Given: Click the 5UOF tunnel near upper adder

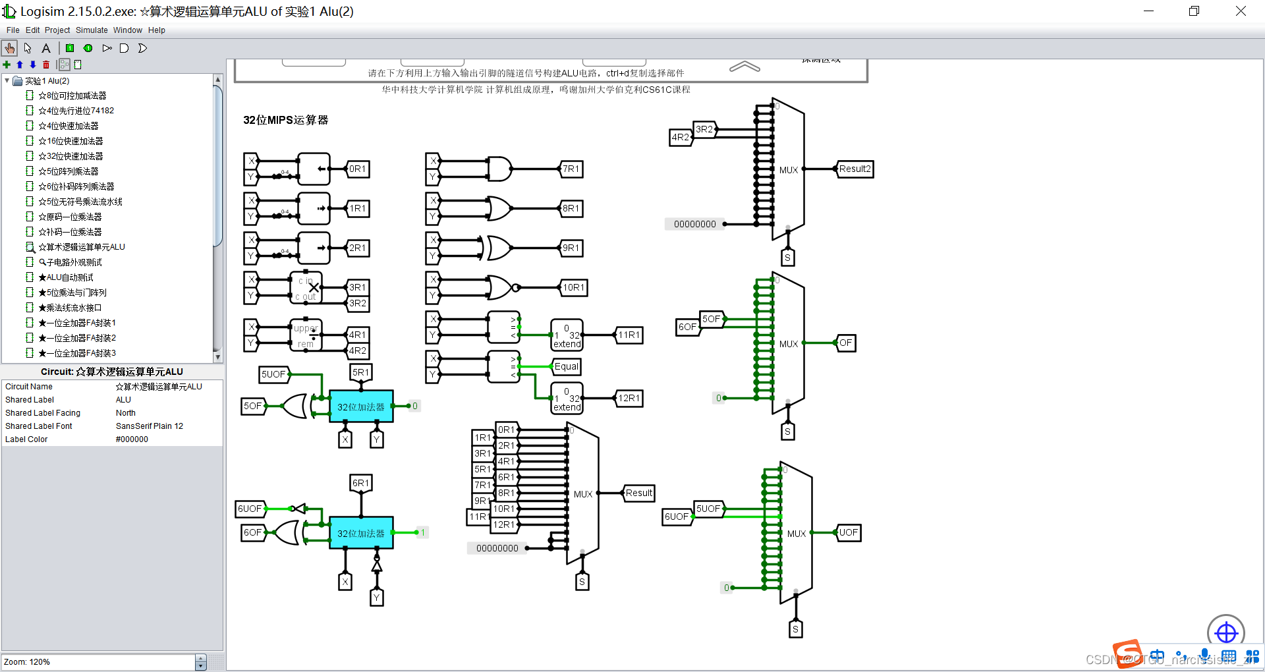Looking at the screenshot, I should point(274,374).
